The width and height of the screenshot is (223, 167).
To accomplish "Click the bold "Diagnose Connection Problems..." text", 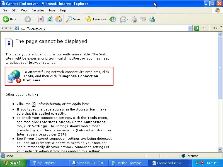I will pos(60,78).
